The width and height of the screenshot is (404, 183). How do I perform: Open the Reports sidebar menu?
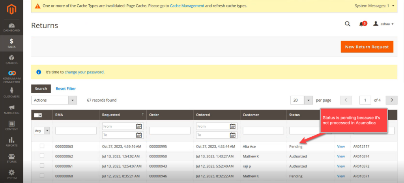pos(11,142)
